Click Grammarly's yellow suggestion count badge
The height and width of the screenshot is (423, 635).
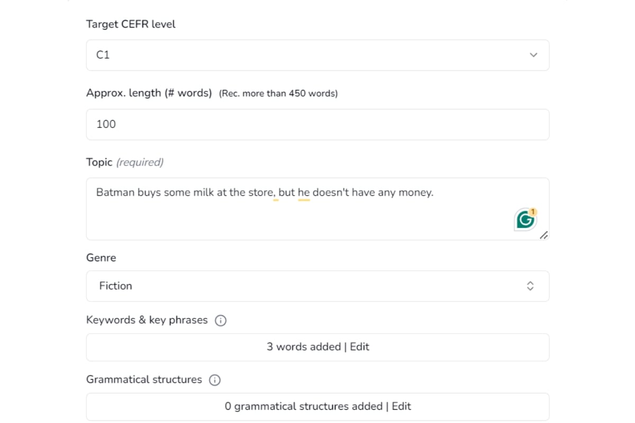[533, 211]
